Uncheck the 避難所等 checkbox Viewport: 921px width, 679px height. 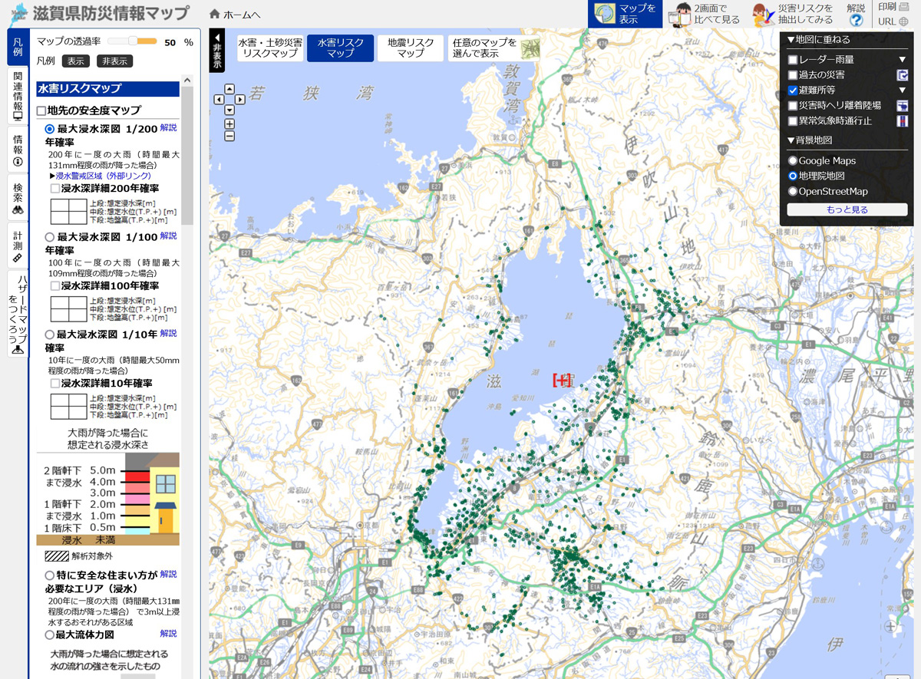pos(793,90)
